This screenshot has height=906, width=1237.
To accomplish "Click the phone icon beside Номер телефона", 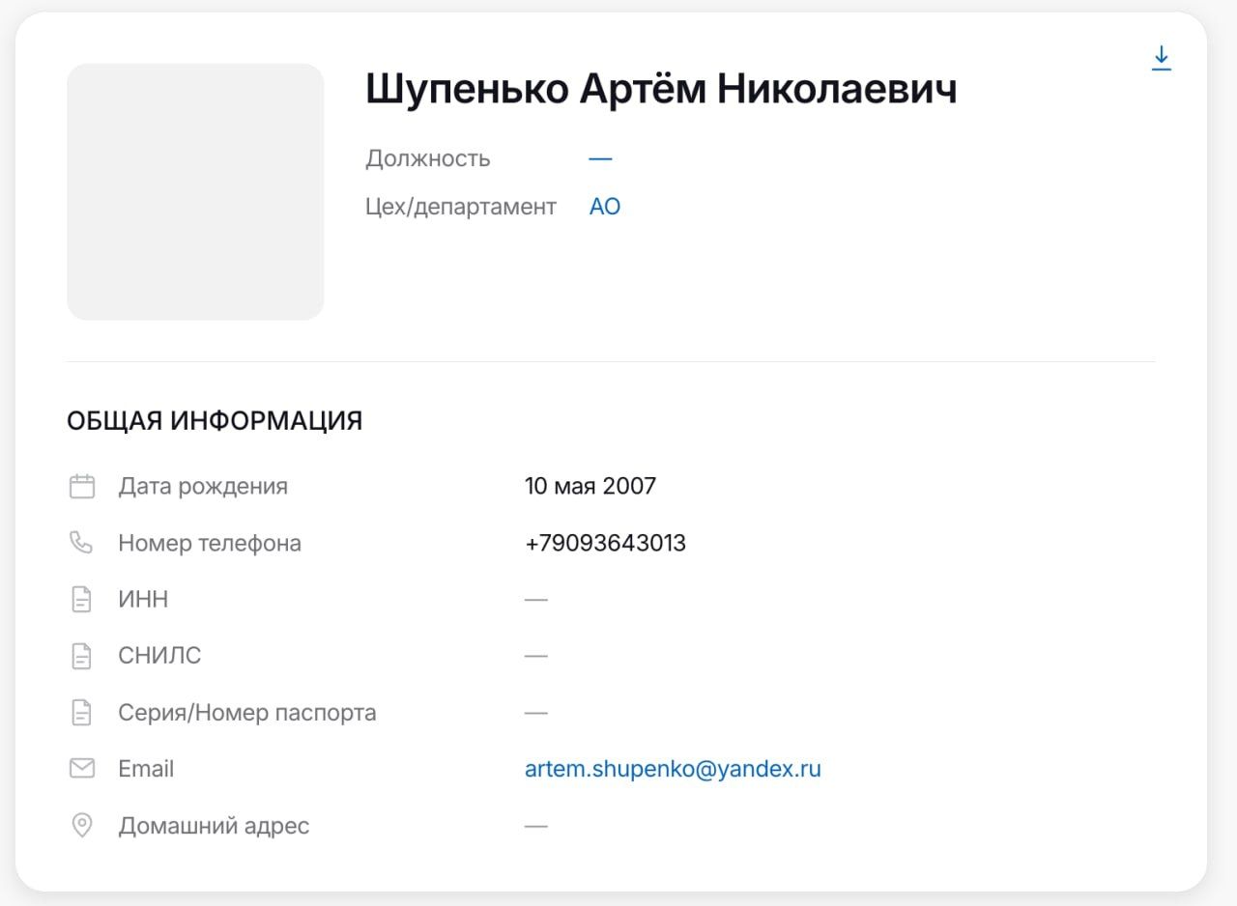I will pos(82,543).
